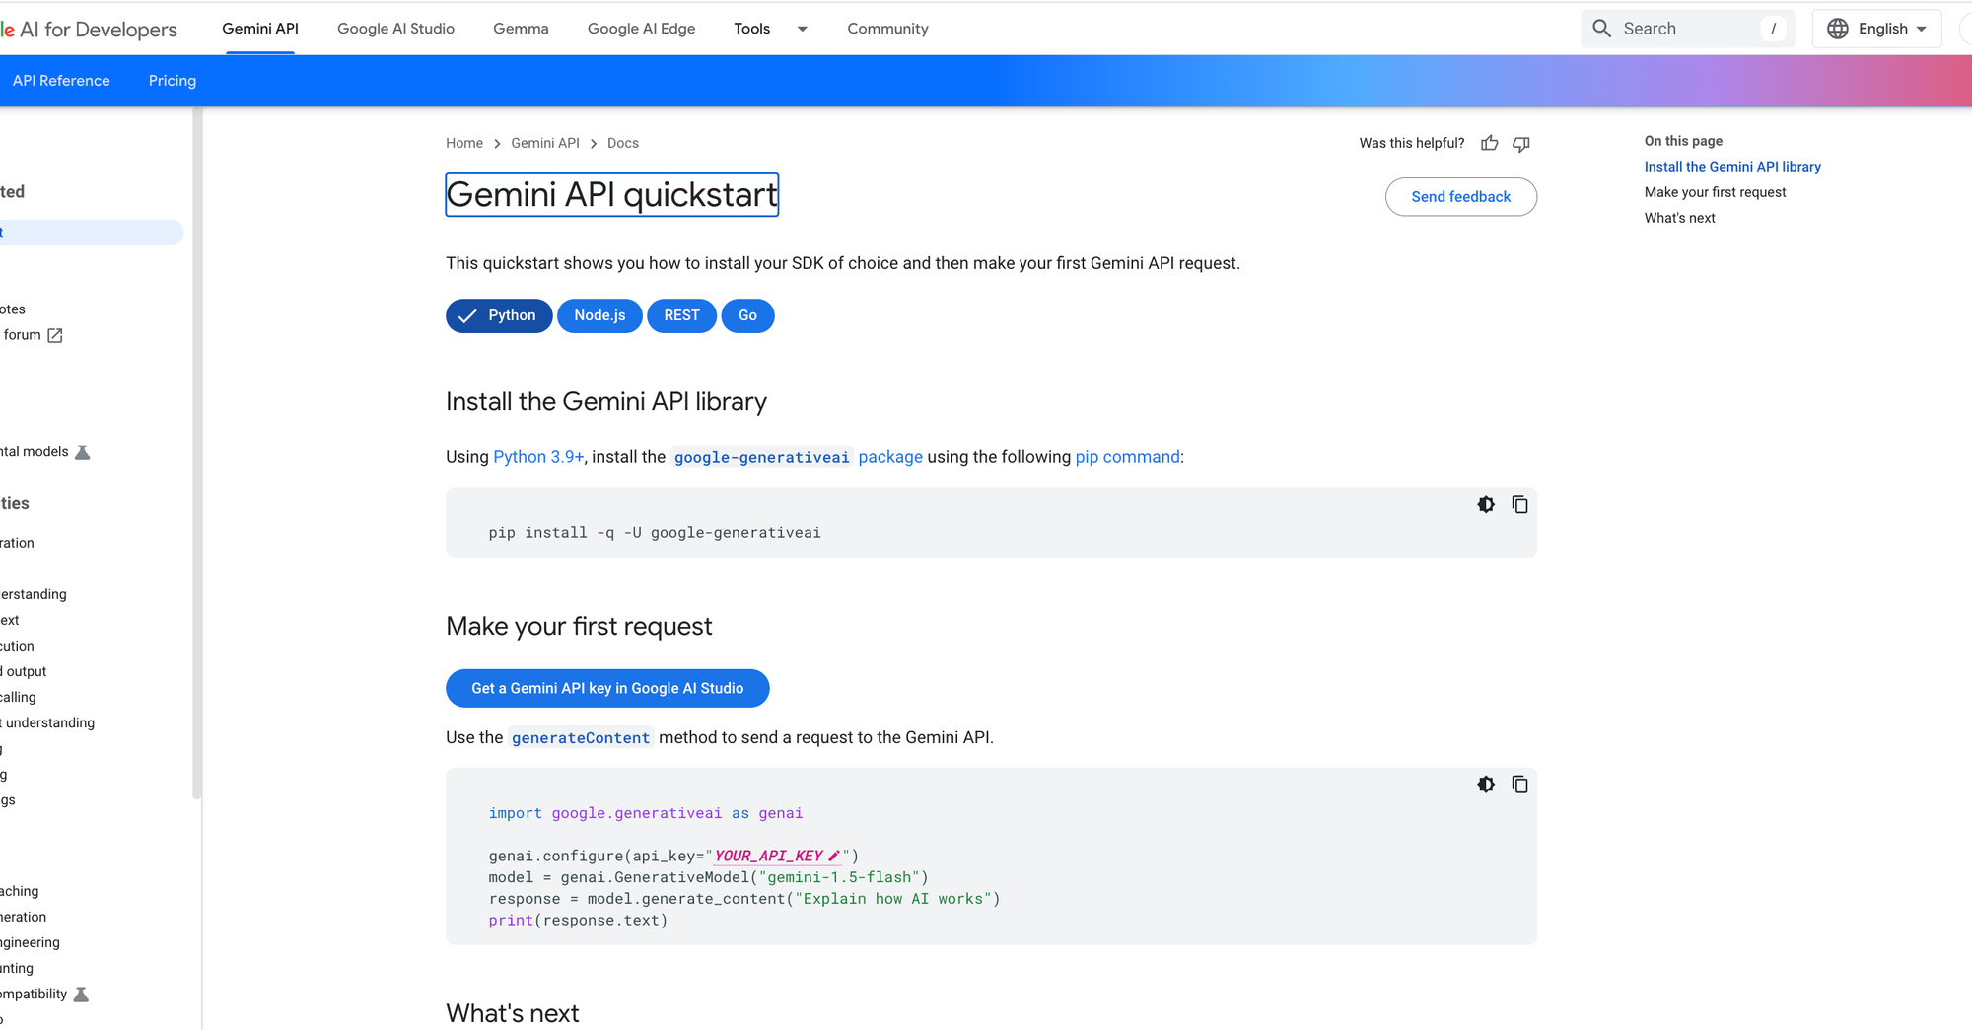Click the AI for Developers logo
The width and height of the screenshot is (1972, 1030).
pyautogui.click(x=89, y=30)
